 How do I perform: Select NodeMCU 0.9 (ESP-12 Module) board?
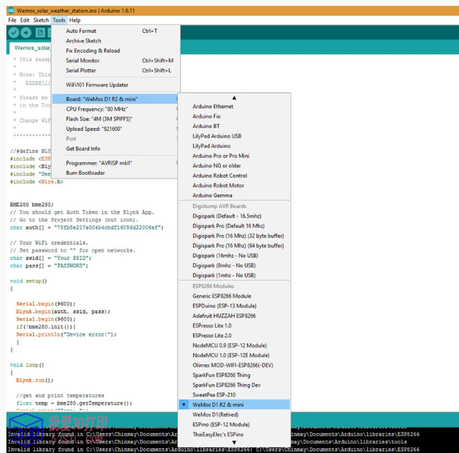234,346
